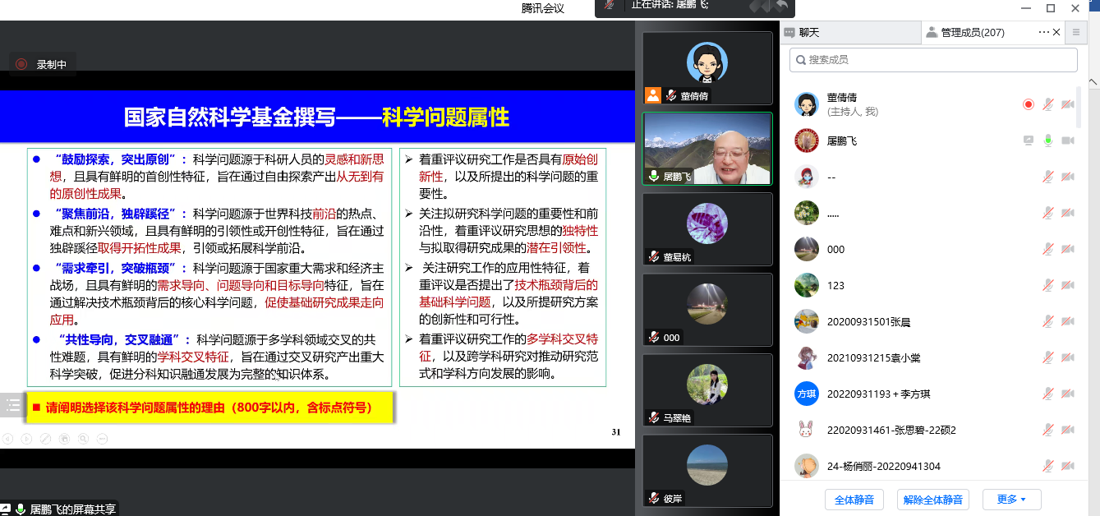Open the 更多 dropdown button

tap(1011, 499)
